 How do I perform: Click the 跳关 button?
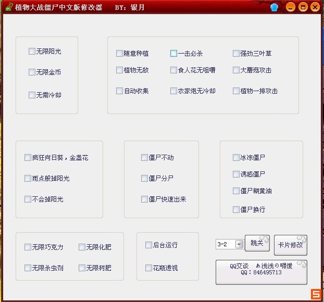pos(257,244)
